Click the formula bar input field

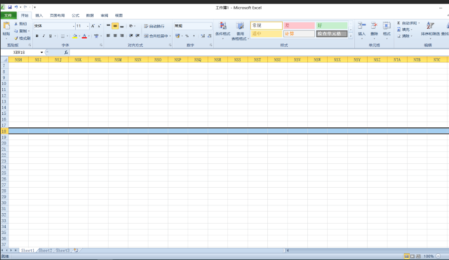[x=259, y=52]
